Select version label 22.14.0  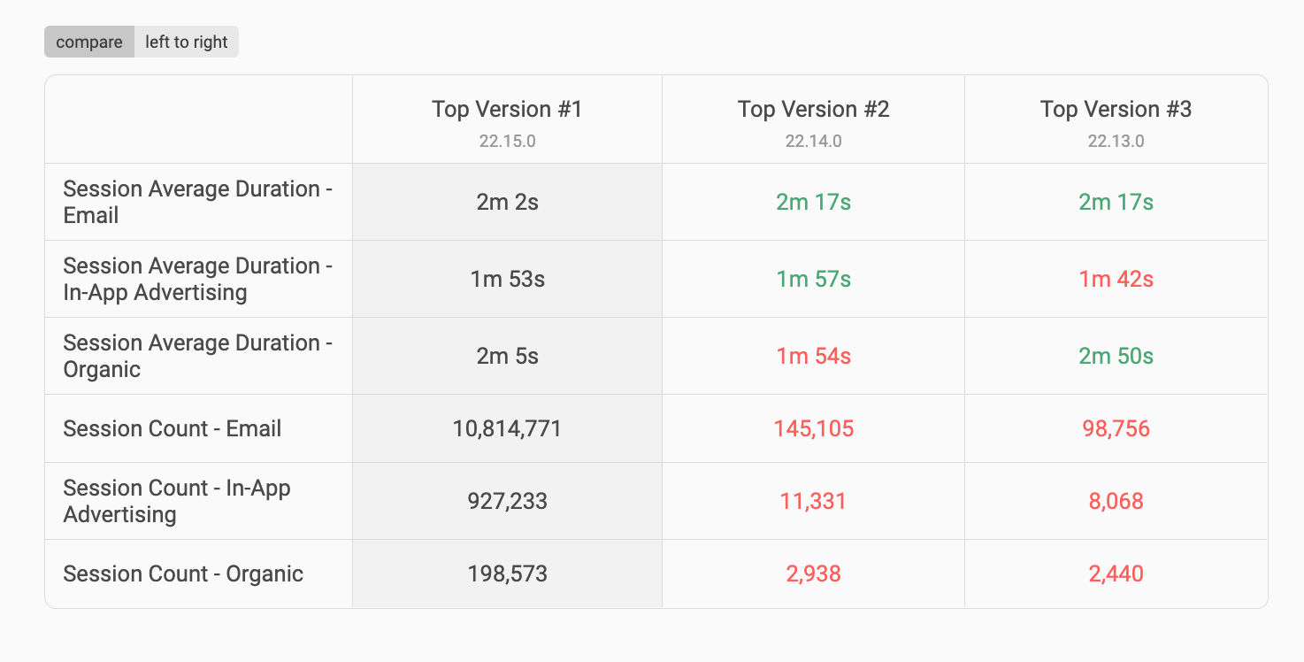pos(813,142)
